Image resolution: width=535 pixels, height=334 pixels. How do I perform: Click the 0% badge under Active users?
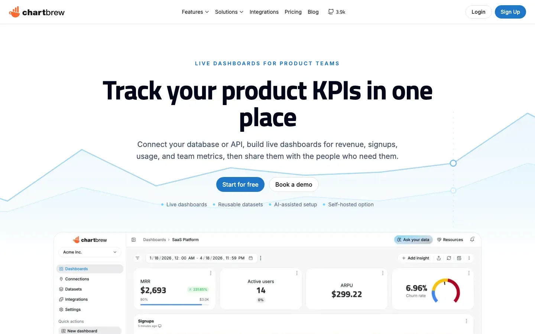[261, 300]
